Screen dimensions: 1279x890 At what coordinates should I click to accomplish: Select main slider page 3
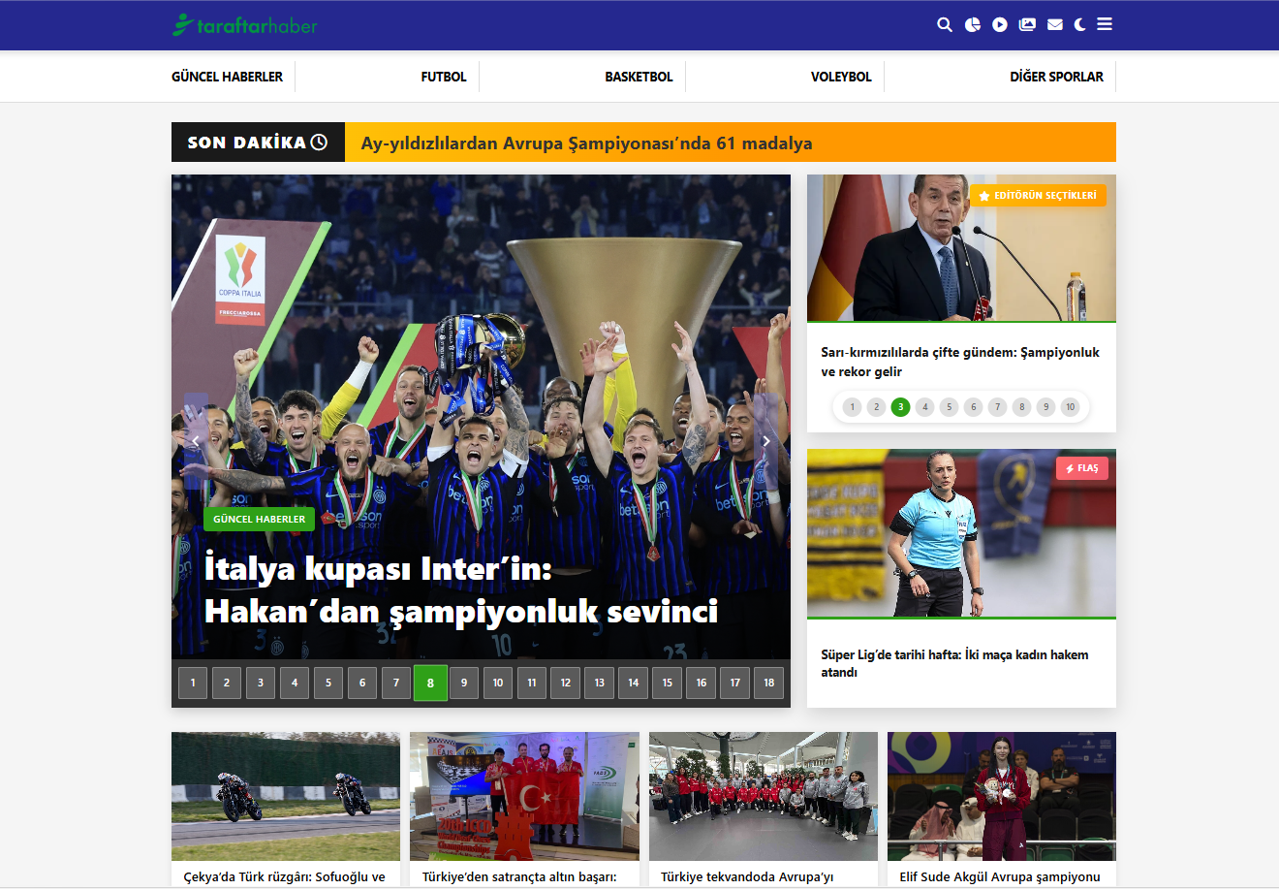coord(261,683)
